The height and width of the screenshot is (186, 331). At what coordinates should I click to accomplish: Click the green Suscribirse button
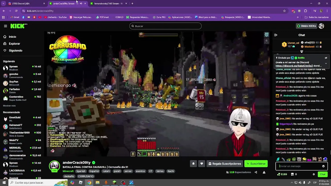256,164
